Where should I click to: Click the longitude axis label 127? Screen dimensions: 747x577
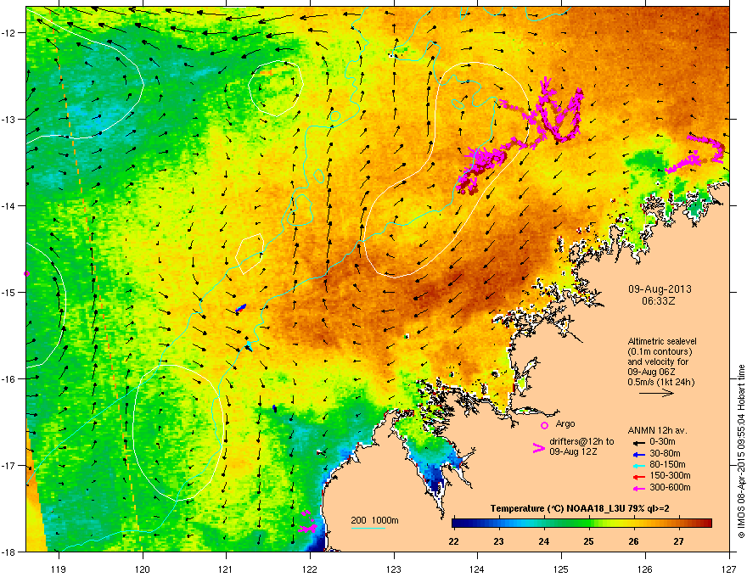coord(729,569)
